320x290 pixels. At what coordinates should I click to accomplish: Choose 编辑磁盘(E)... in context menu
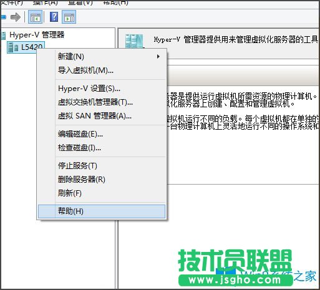(x=102, y=134)
